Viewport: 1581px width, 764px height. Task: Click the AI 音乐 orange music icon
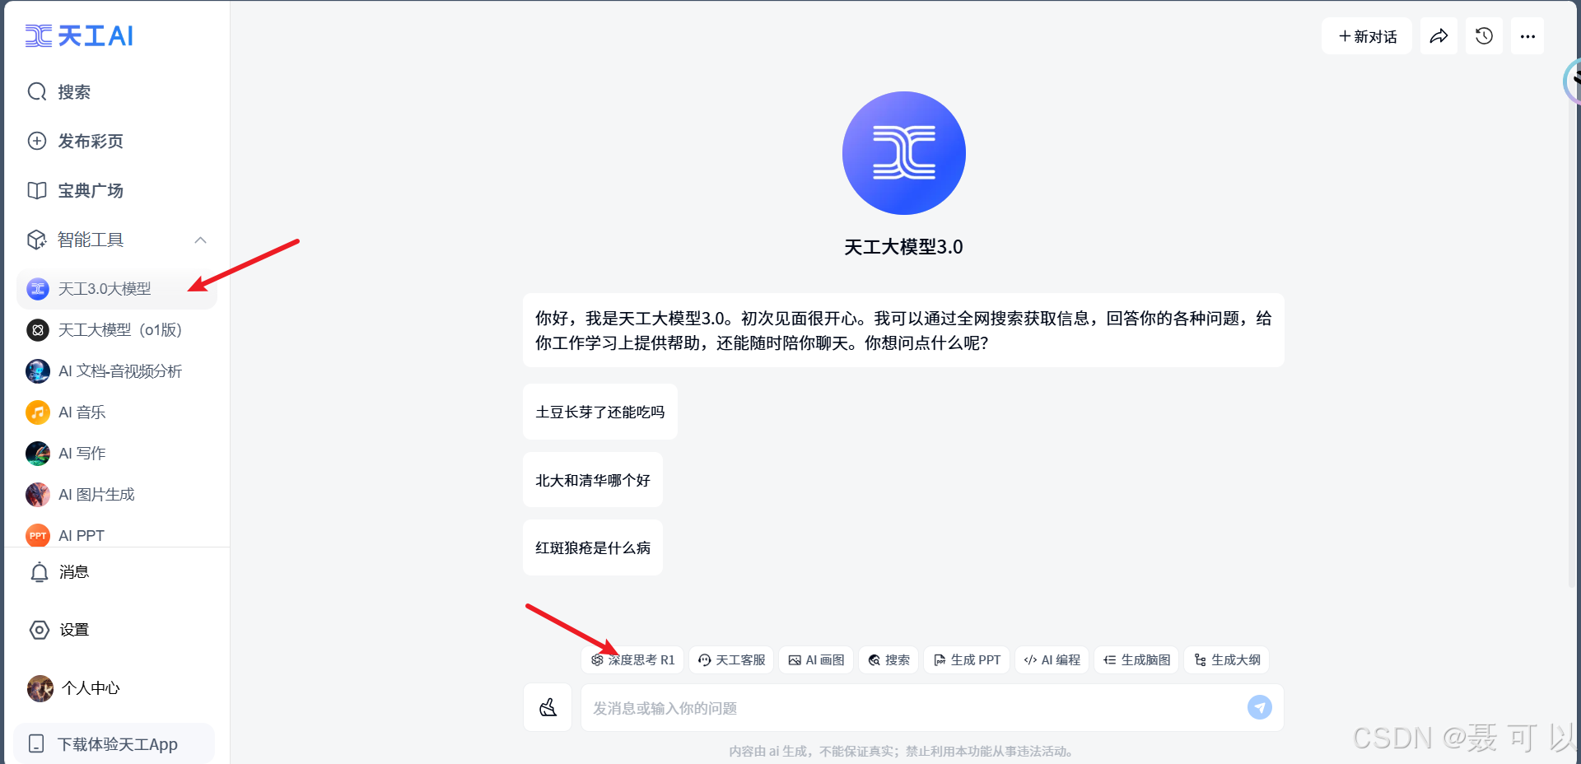click(x=38, y=412)
